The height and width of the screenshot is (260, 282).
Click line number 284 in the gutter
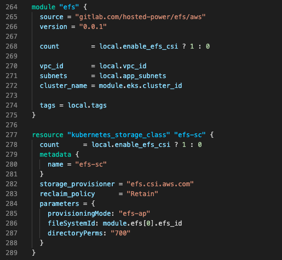click(x=11, y=204)
